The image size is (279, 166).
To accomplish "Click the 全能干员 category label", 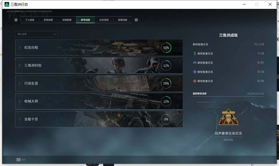I will [31, 119].
